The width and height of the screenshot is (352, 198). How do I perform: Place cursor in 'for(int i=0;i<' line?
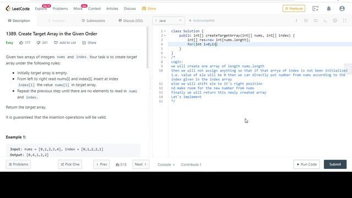coord(202,44)
